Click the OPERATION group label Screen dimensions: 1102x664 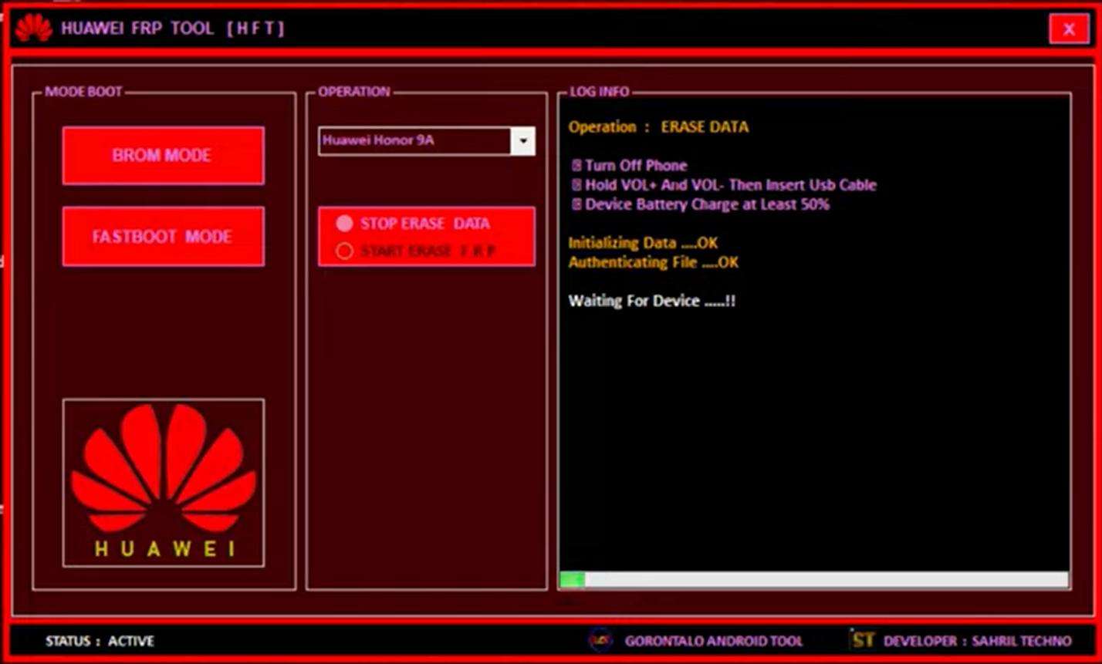click(354, 92)
